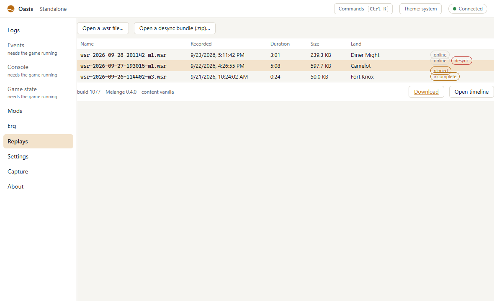
Task: Select the Fort Knox replay row
Action: coord(286,77)
